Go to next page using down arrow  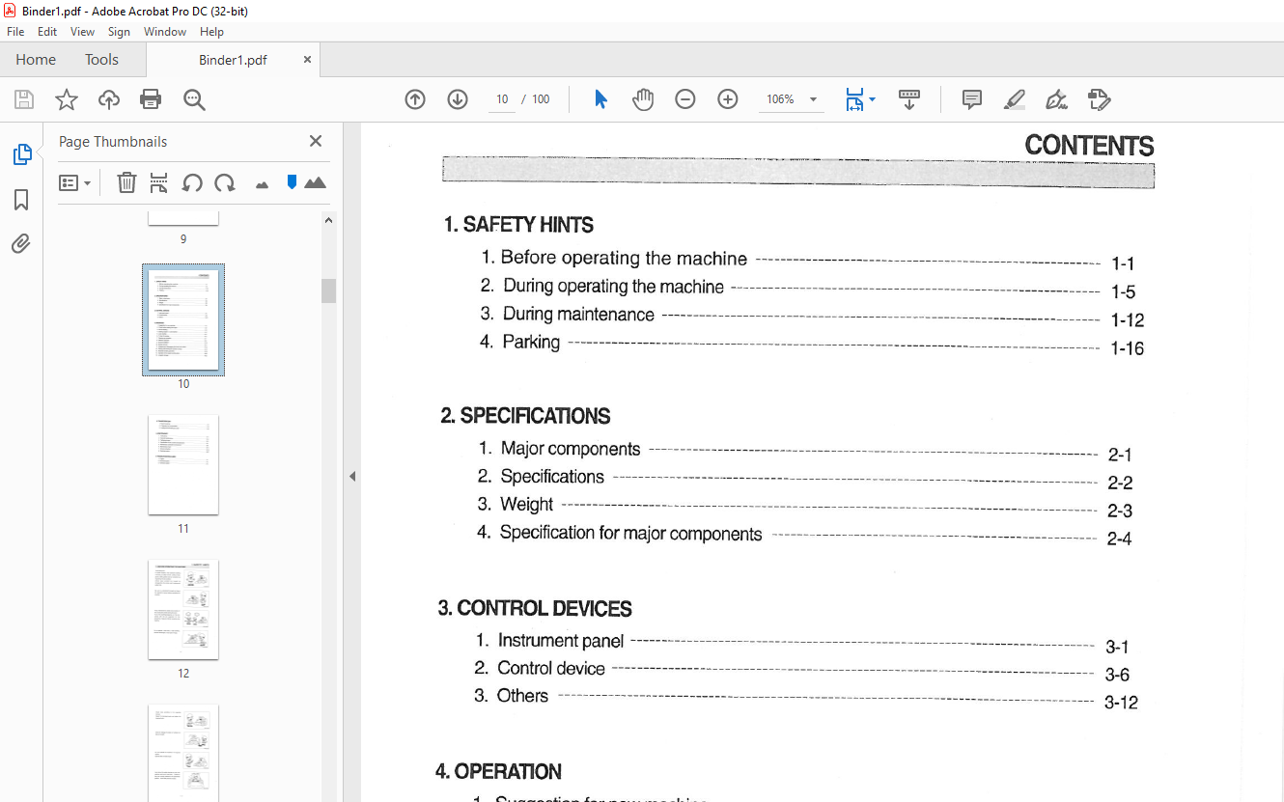[x=458, y=99]
